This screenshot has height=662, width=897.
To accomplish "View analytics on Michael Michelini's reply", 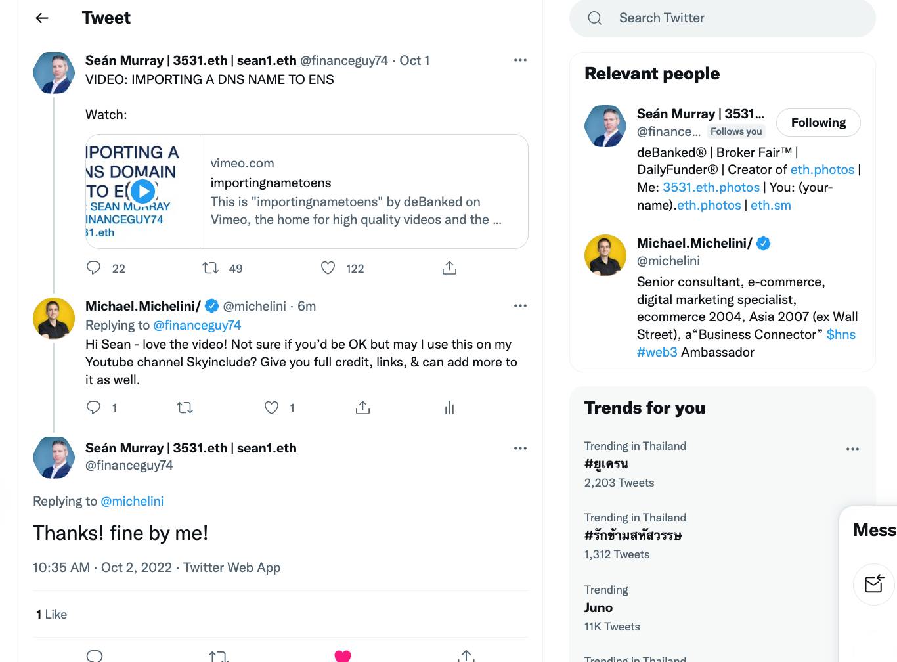I will 449,408.
